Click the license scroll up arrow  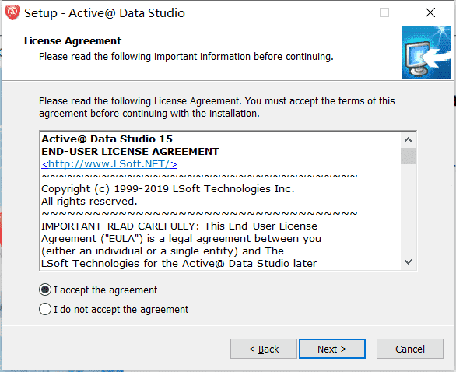tap(408, 140)
